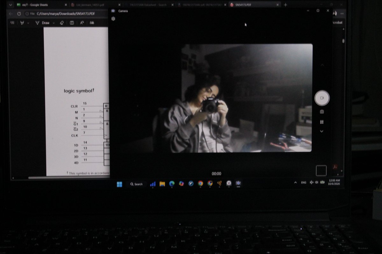
Task: Click the 00:00 recording timer
Action: pos(216,174)
